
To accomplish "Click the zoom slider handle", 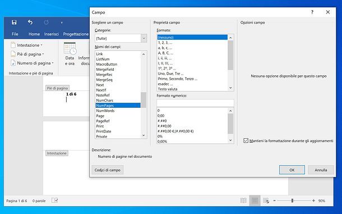I will (x=292, y=201).
